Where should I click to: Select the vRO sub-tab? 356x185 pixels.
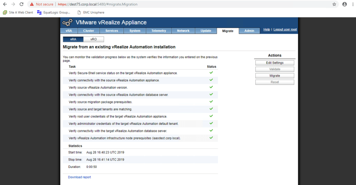pos(94,39)
